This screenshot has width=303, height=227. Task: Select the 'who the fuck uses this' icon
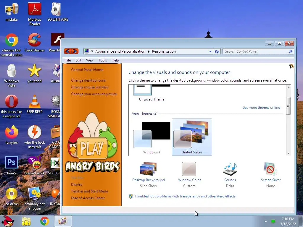pyautogui.click(x=34, y=137)
